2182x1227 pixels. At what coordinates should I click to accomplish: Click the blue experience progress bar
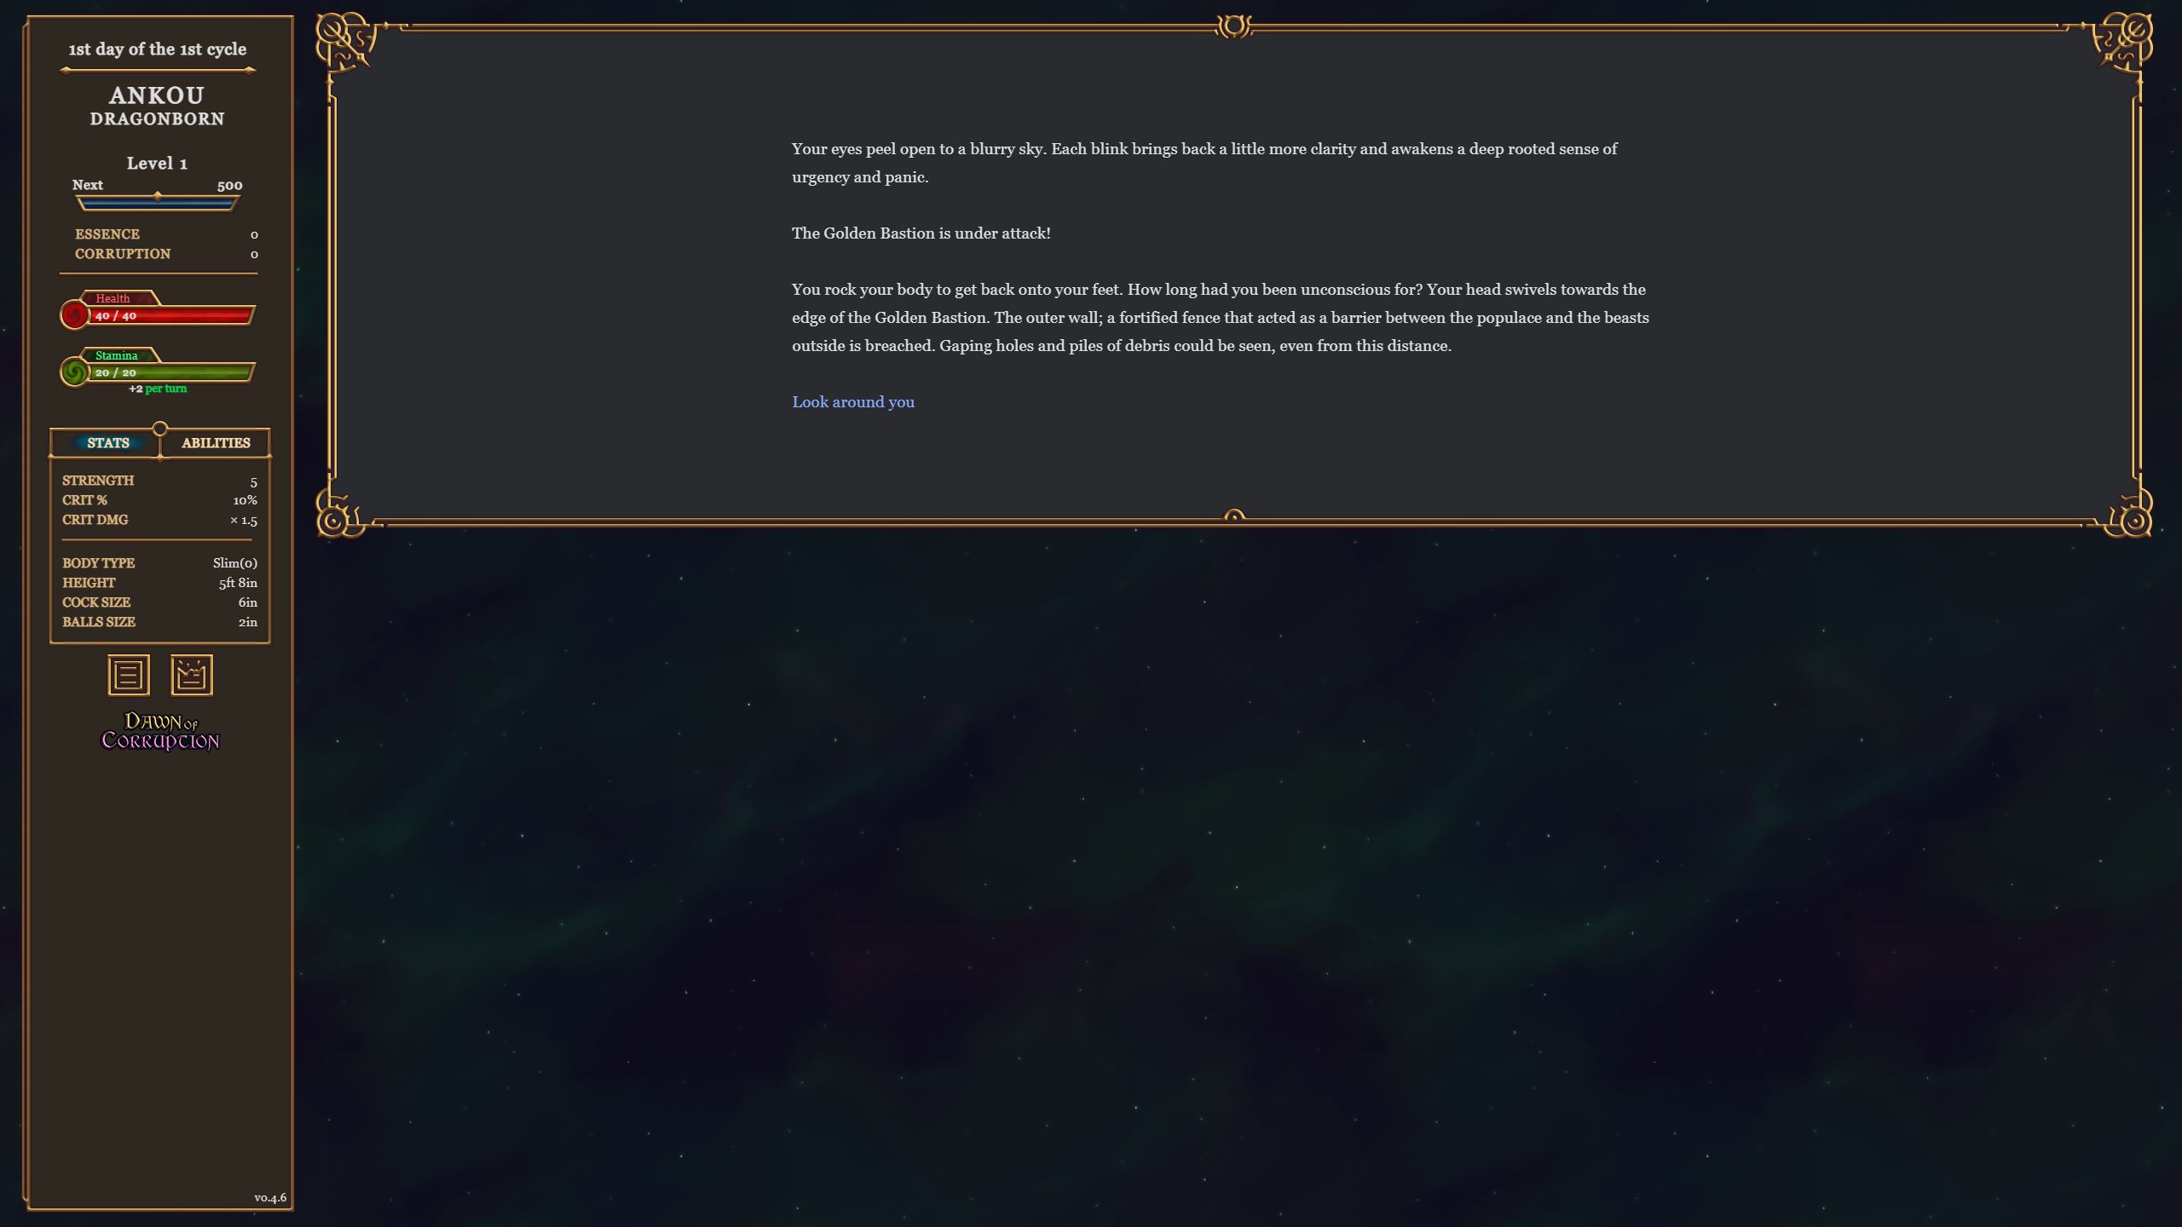157,204
